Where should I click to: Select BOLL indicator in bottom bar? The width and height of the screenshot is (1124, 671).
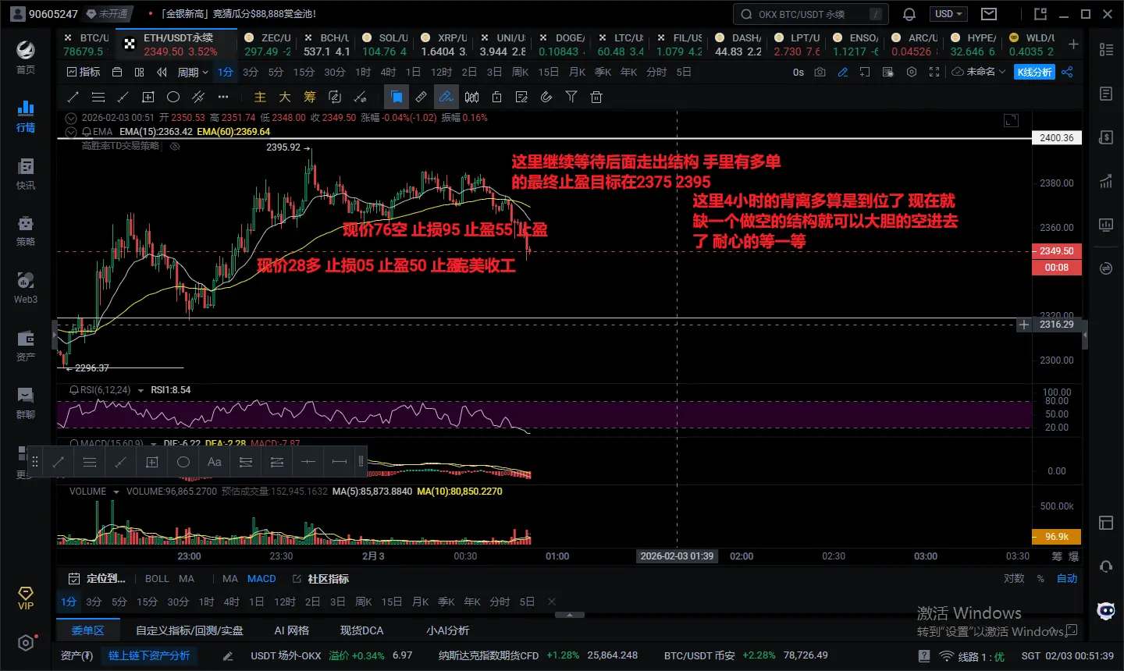157,578
